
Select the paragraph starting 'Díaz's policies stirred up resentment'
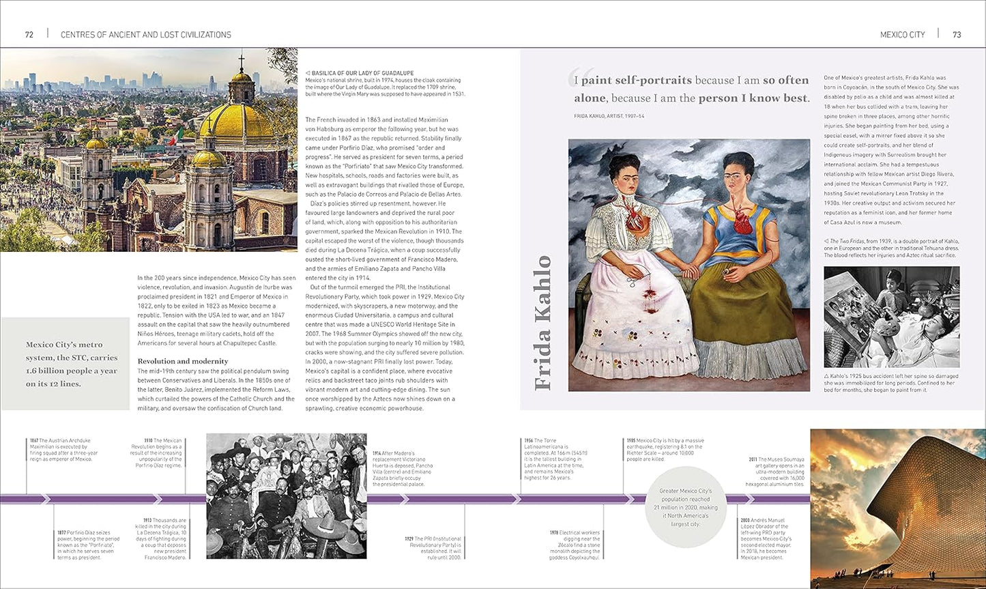(x=384, y=241)
